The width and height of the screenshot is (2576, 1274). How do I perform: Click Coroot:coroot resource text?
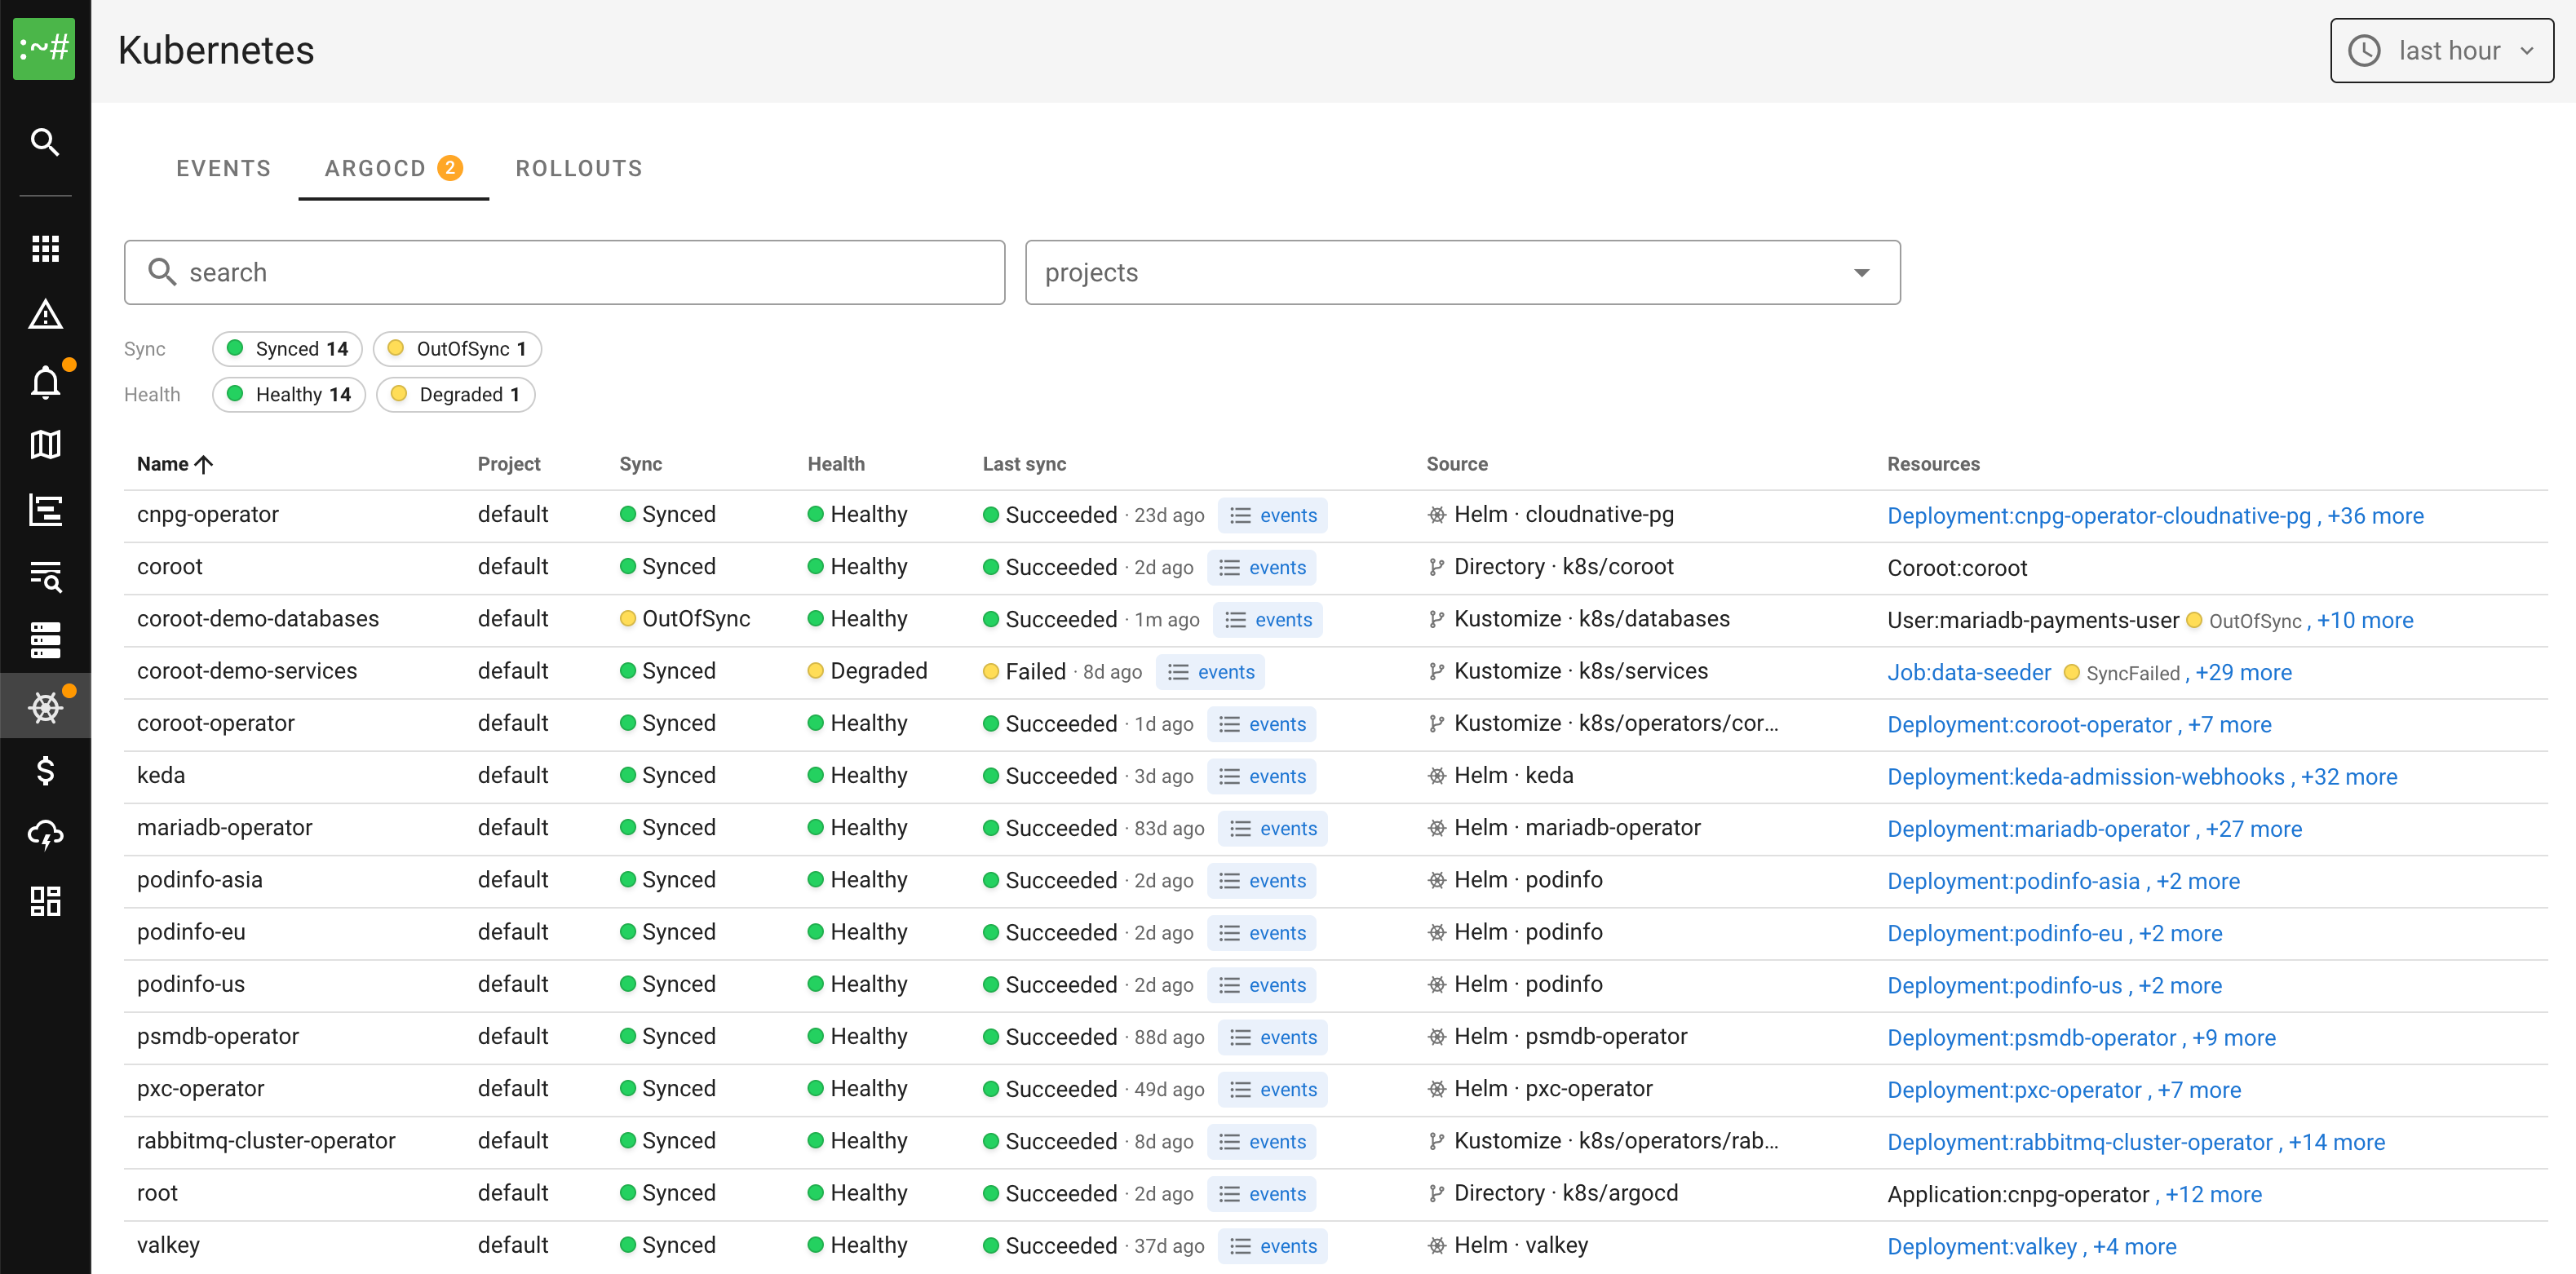pyautogui.click(x=1956, y=568)
